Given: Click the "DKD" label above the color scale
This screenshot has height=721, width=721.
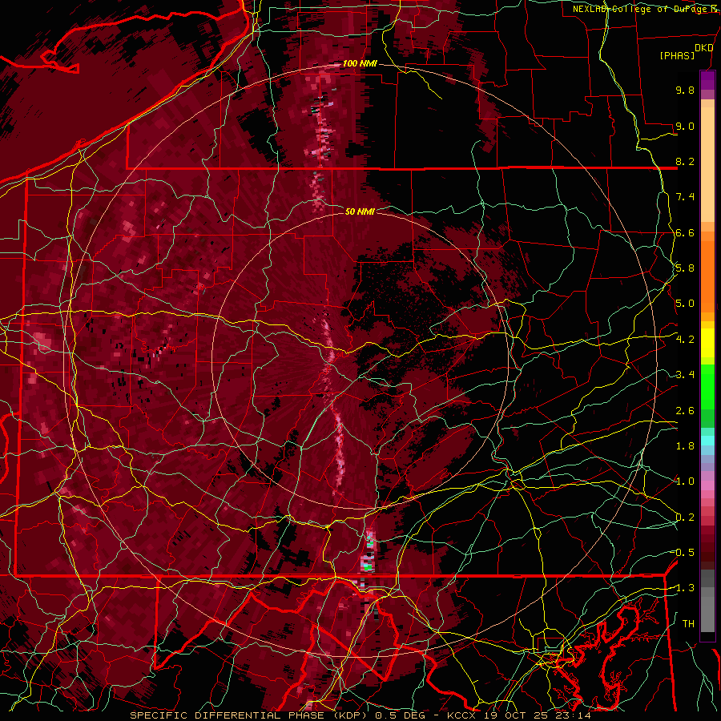Looking at the screenshot, I should pyautogui.click(x=704, y=48).
